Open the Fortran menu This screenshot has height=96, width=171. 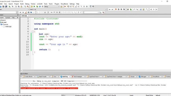coord(33,4)
